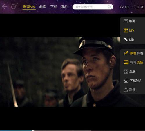This screenshot has height=131, width=145.
Task: Click 下载MV to download the video
Action: click(135, 81)
